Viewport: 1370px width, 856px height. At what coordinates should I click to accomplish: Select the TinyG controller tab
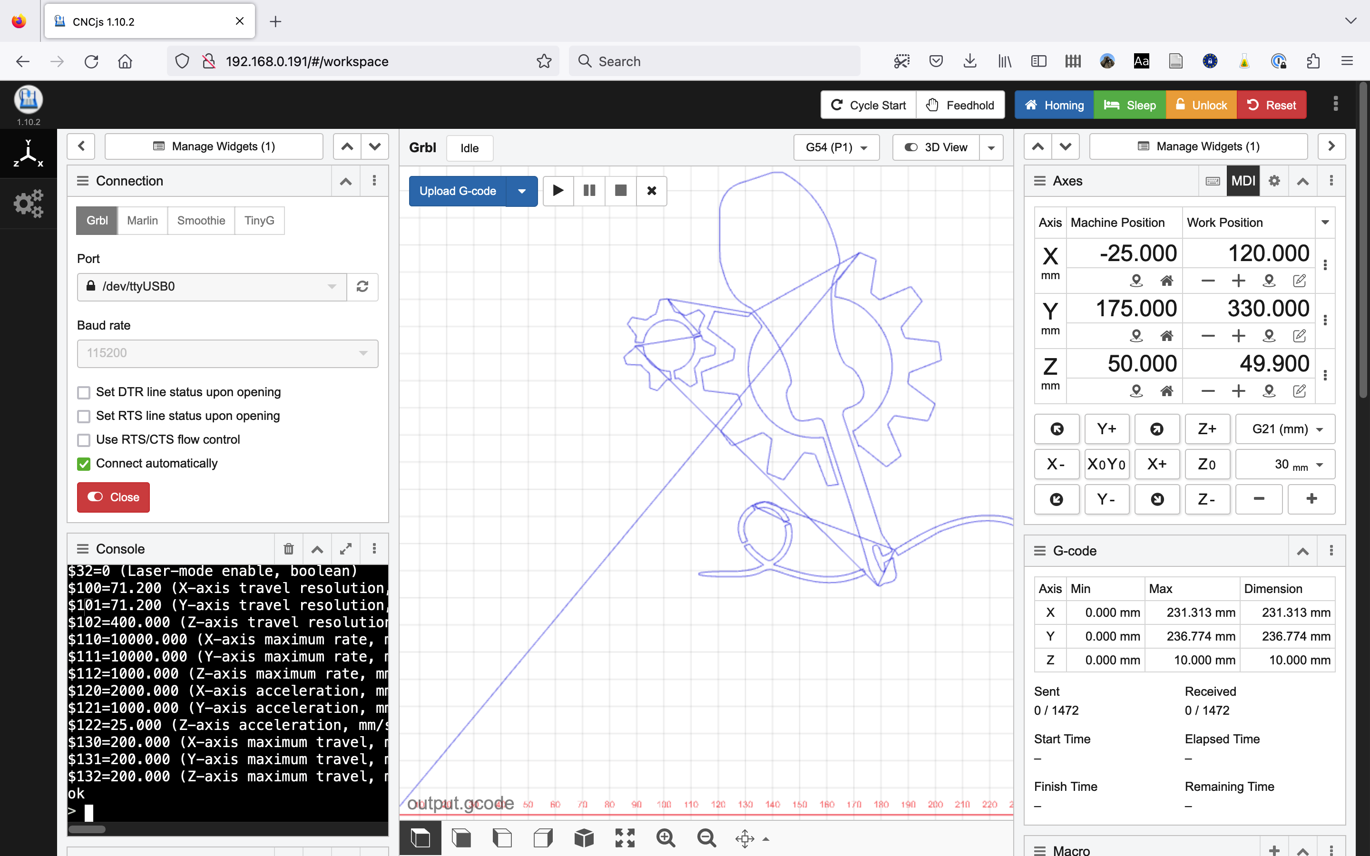259,221
